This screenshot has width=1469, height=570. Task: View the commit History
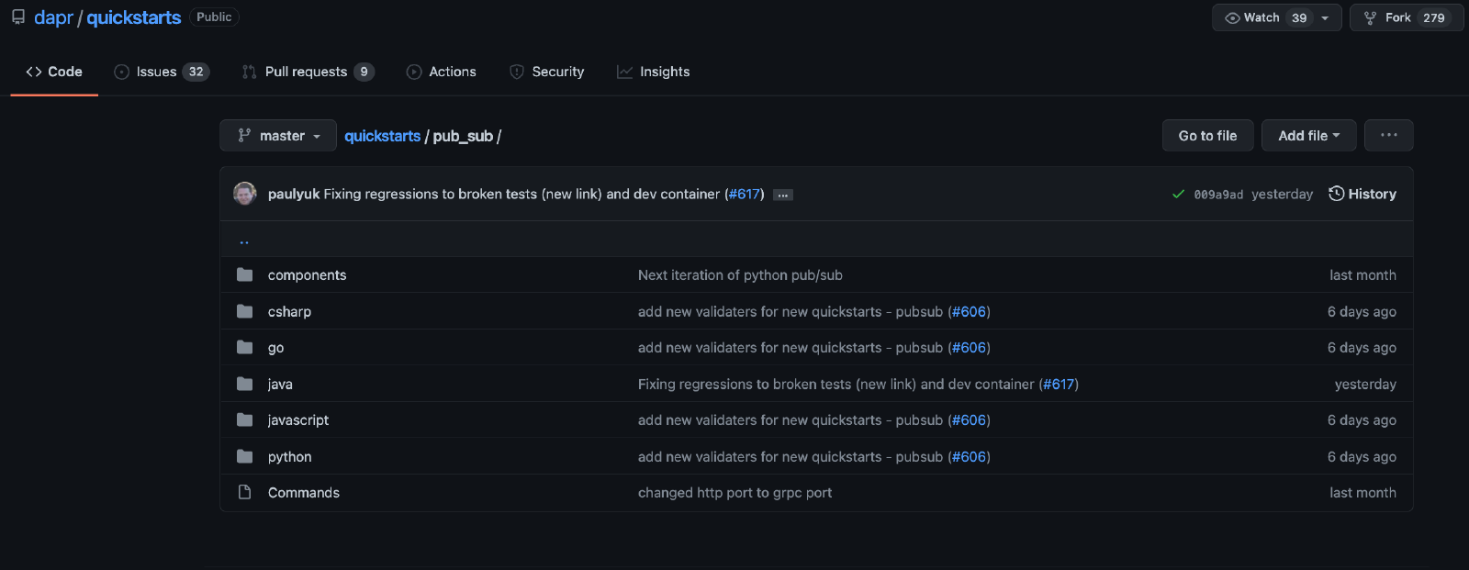tap(1362, 194)
